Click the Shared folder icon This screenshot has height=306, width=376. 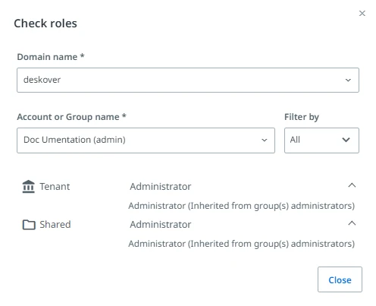[29, 225]
